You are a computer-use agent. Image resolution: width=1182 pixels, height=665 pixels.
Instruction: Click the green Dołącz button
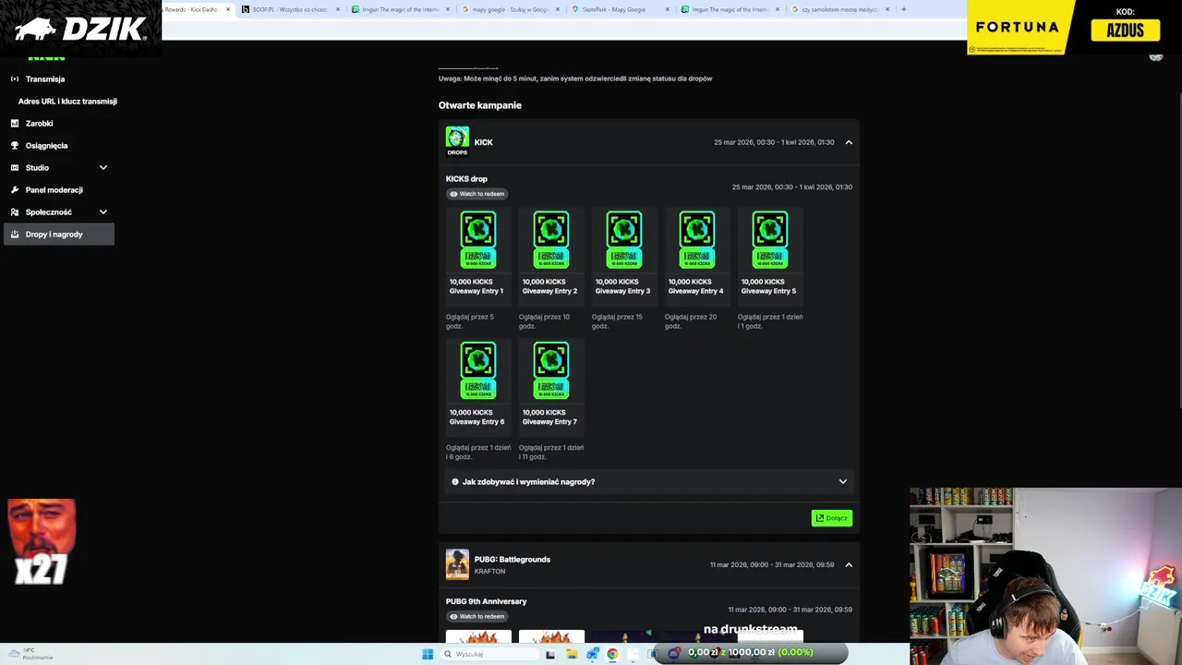point(831,518)
